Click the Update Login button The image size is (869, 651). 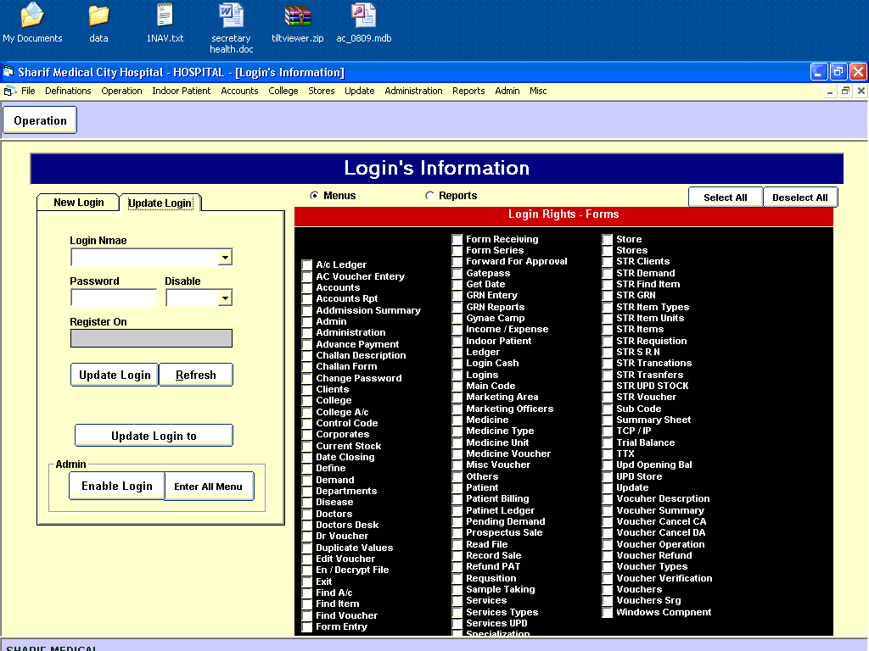click(115, 375)
